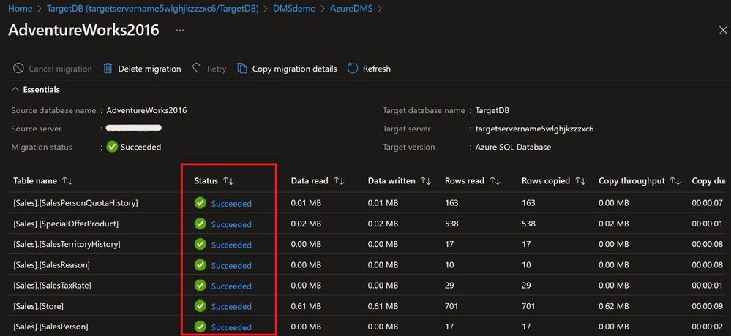Click the Retry arrow icon
Image resolution: width=731 pixels, height=336 pixels.
[197, 68]
